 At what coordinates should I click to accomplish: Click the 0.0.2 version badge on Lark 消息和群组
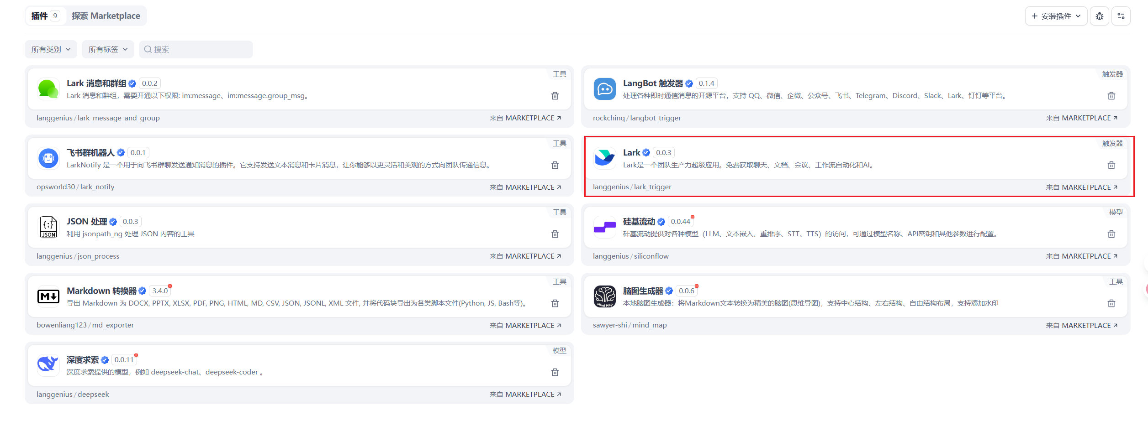tap(150, 83)
